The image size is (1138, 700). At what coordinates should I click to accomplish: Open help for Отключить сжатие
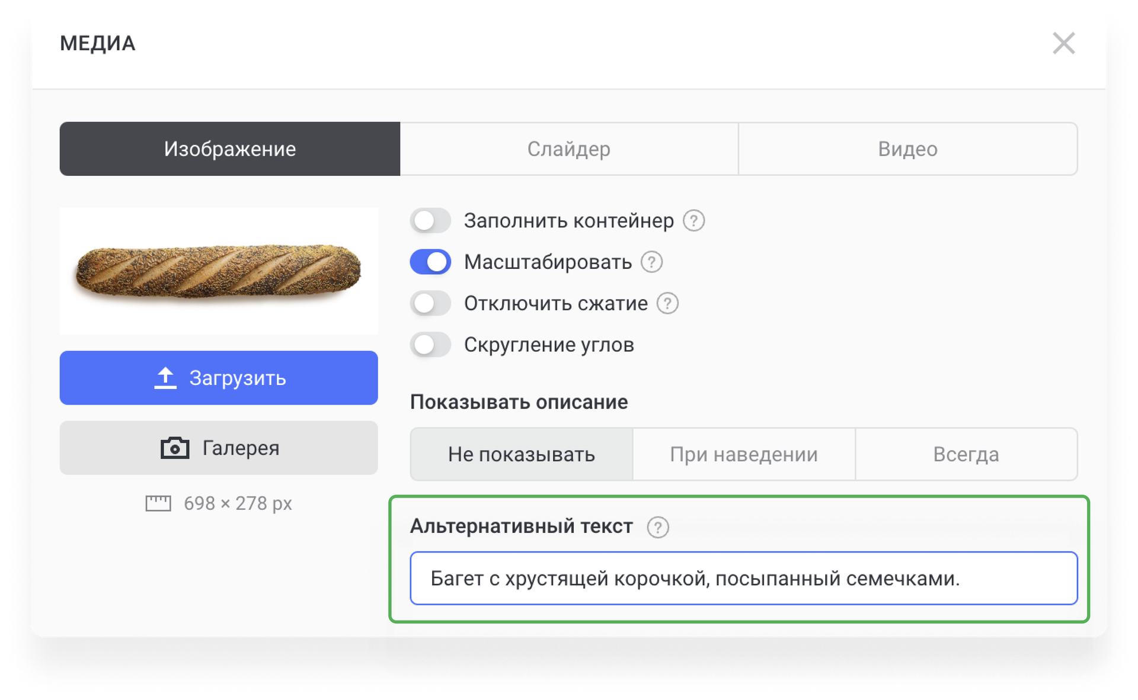669,303
